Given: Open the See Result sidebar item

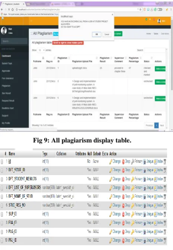Looking at the screenshot, I should [6, 93].
